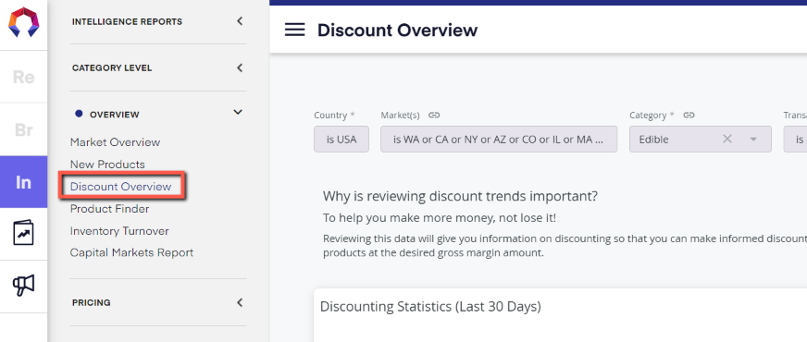This screenshot has width=807, height=342.
Task: Clear the Edible category selection
Action: click(x=726, y=139)
